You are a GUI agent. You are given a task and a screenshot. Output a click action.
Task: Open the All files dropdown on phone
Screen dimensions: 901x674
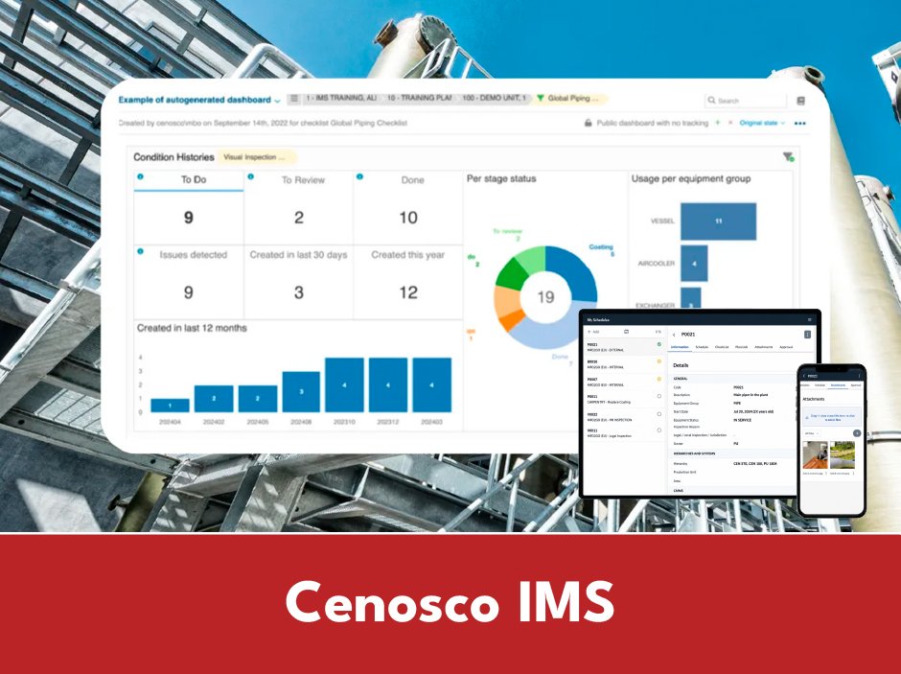click(x=812, y=433)
